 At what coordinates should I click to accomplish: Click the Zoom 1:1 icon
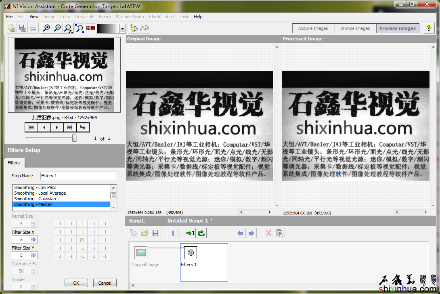click(x=68, y=28)
